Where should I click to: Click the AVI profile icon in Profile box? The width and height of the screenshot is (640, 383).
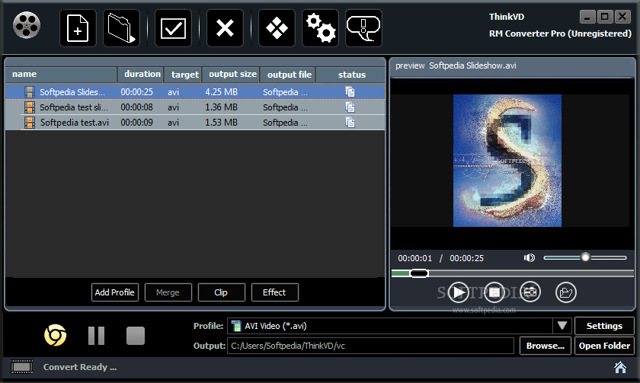[x=236, y=326]
